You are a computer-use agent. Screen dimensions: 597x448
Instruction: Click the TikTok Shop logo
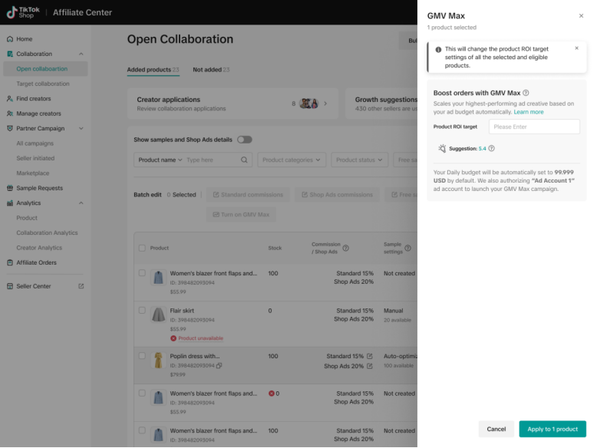click(x=24, y=12)
